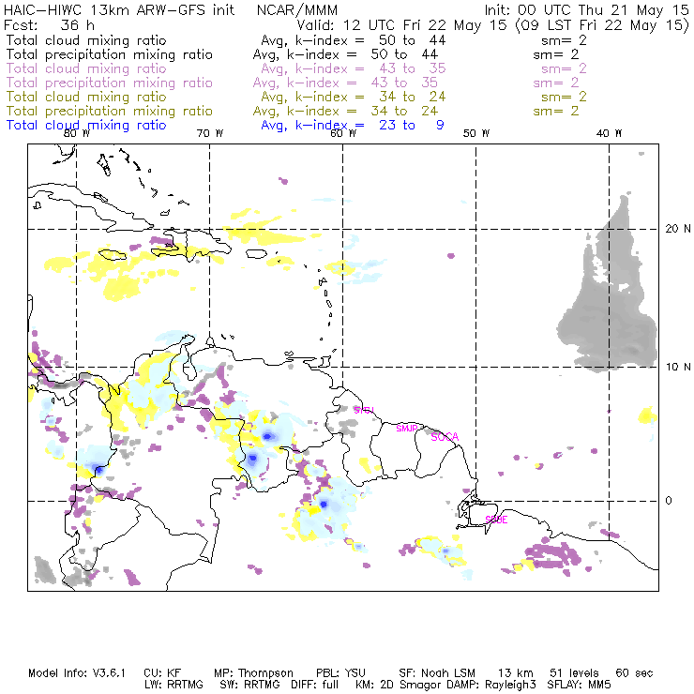
Task: Select purple 'Avg, k-index = 43 to 35' cloud row
Action: tap(354, 69)
